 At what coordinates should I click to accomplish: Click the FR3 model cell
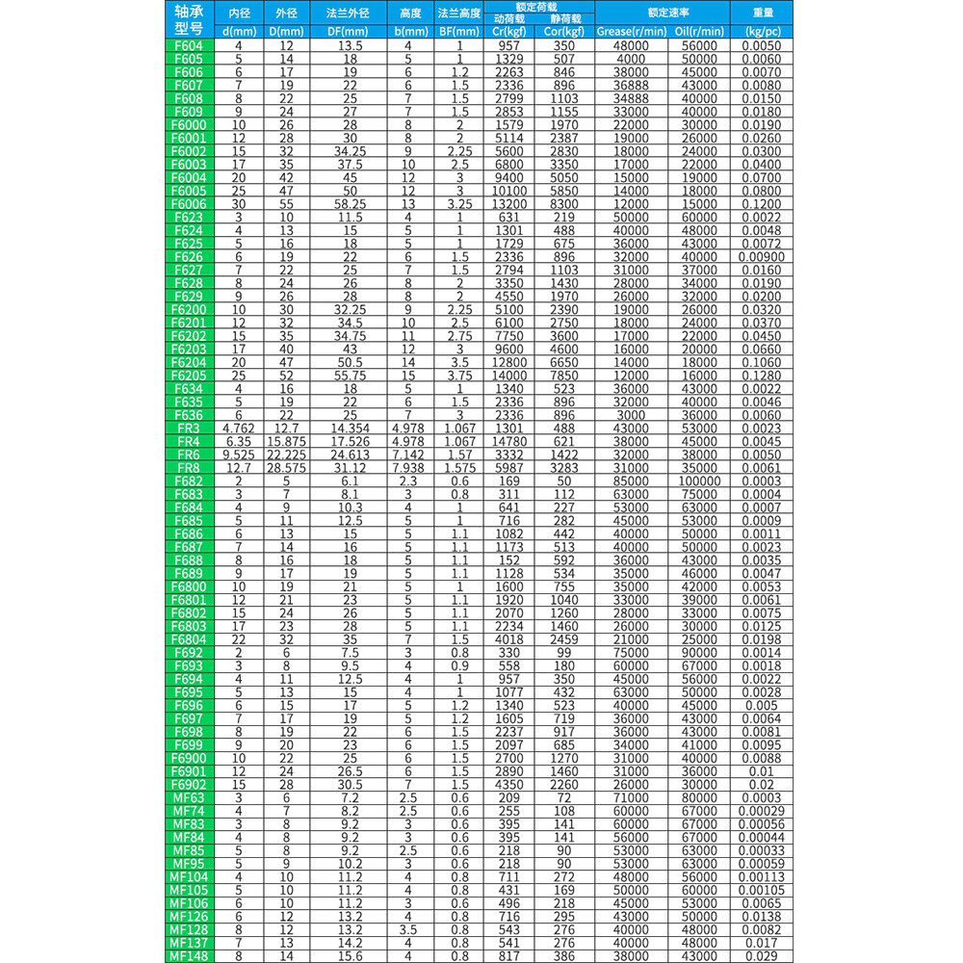[x=189, y=429]
